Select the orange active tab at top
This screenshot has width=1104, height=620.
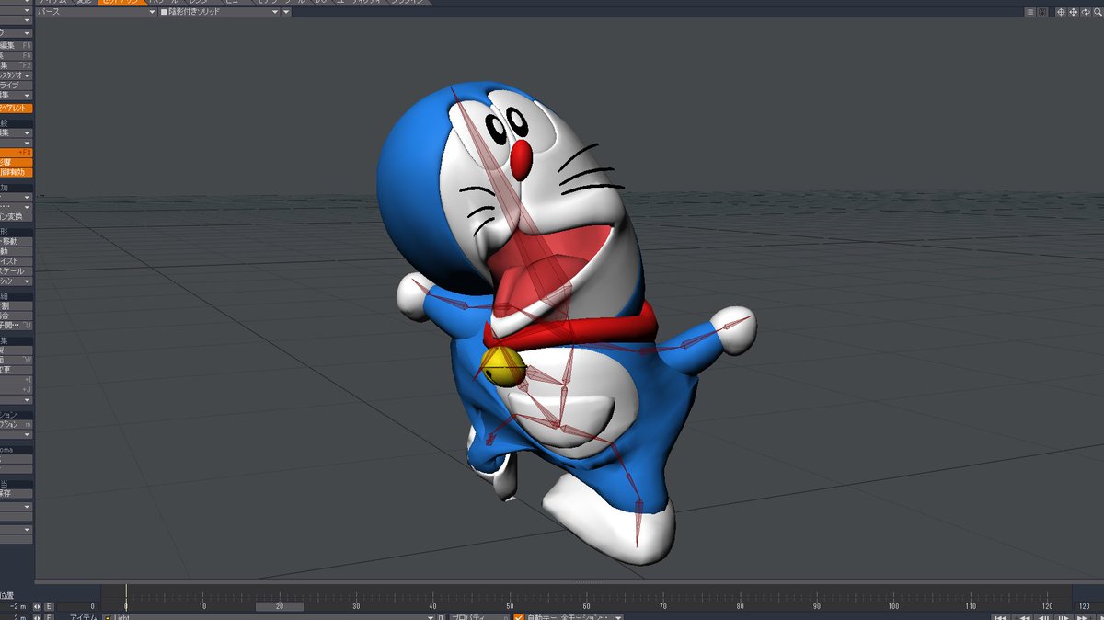123,3
